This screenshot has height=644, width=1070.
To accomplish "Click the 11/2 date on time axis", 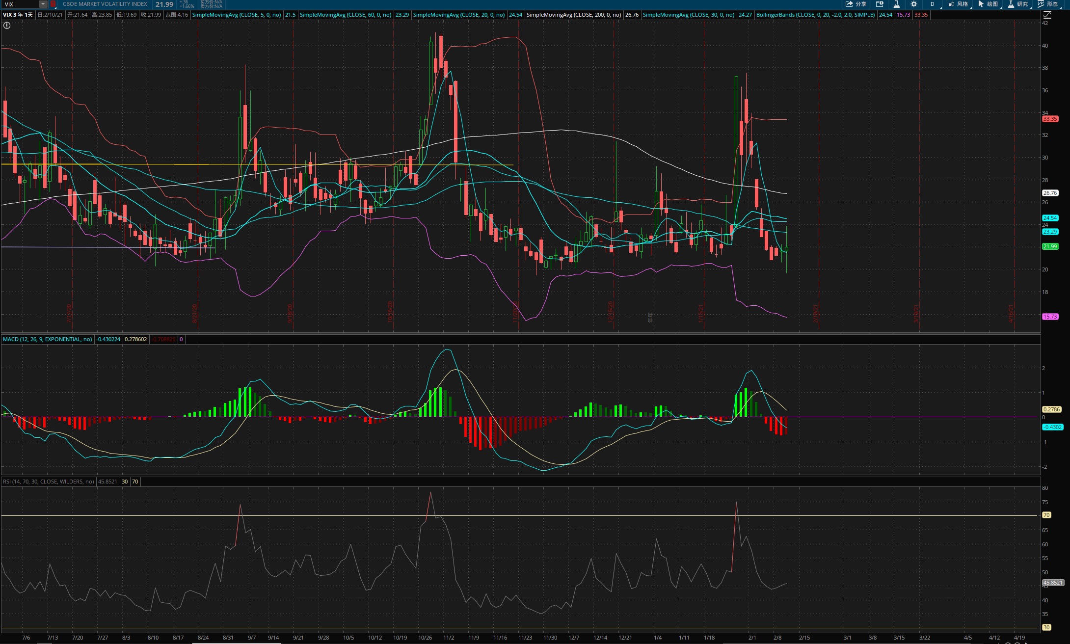I will (449, 638).
